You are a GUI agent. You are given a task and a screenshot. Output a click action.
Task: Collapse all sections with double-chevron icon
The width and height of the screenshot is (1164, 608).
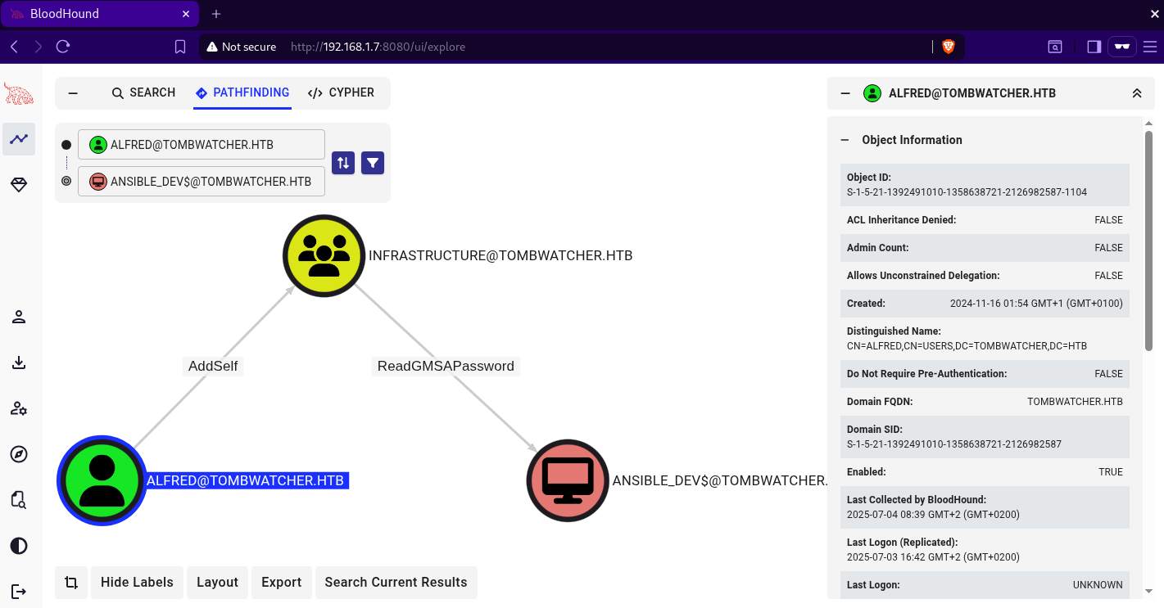pyautogui.click(x=1137, y=93)
